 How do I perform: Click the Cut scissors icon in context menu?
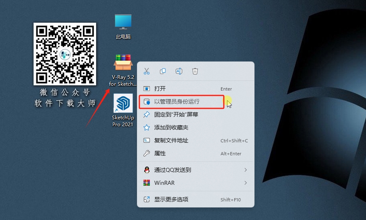pos(147,71)
